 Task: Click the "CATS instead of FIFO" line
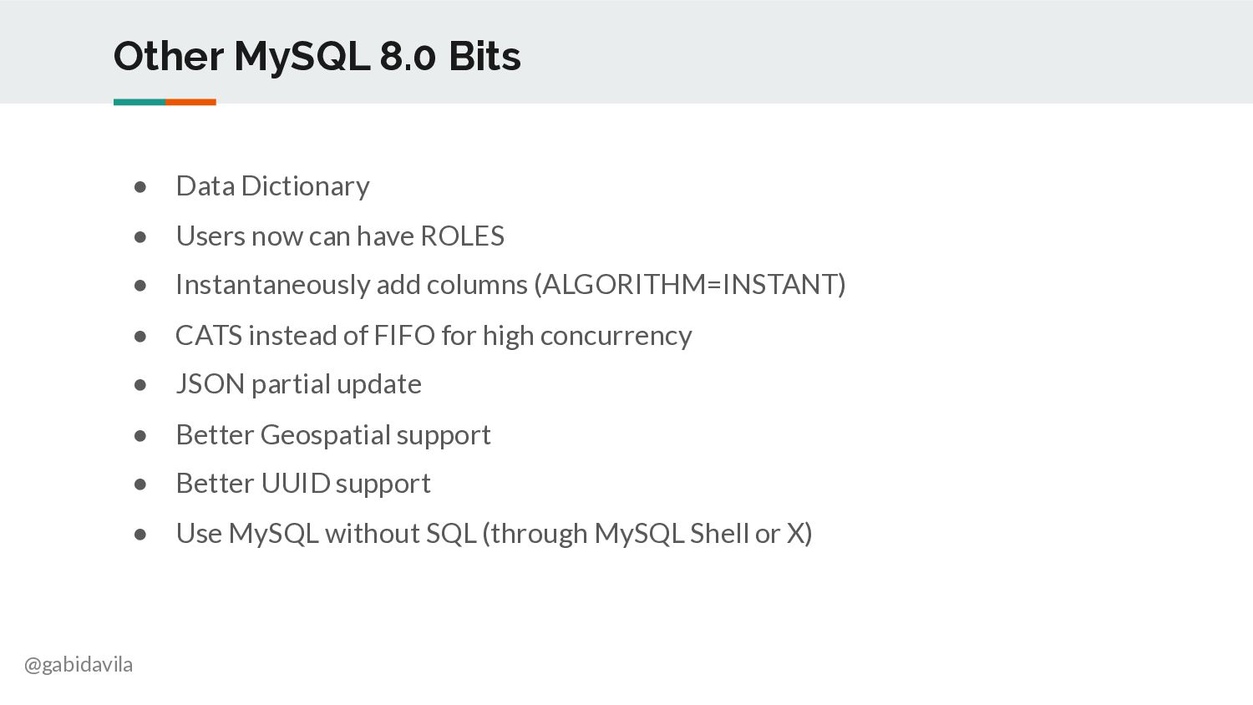coord(434,336)
